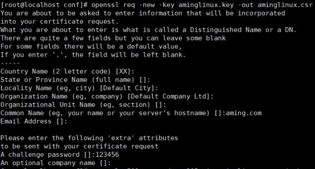Click the State or Province Name prompt
The width and height of the screenshot is (315, 169).
[75, 80]
